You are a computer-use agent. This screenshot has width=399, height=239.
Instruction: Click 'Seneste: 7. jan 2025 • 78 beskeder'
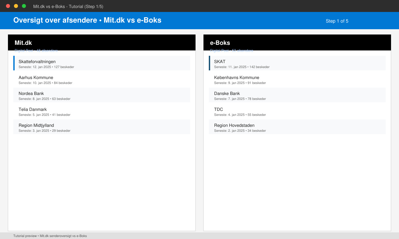240,99
